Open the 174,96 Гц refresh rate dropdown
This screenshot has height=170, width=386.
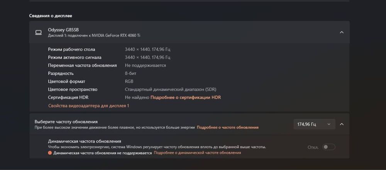pyautogui.click(x=314, y=124)
